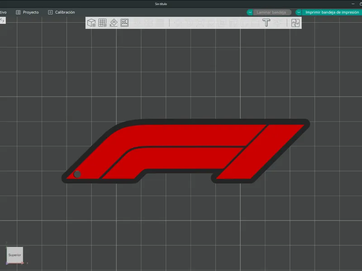This screenshot has height=271, width=362.
Task: Expand dropdown arrow beside Imprimir bandeja
Action: [299, 12]
